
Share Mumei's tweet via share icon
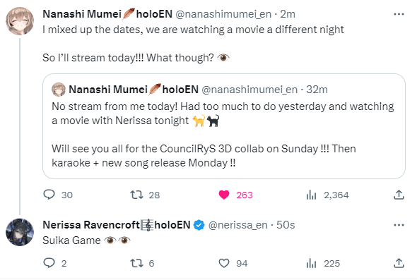(x=399, y=195)
